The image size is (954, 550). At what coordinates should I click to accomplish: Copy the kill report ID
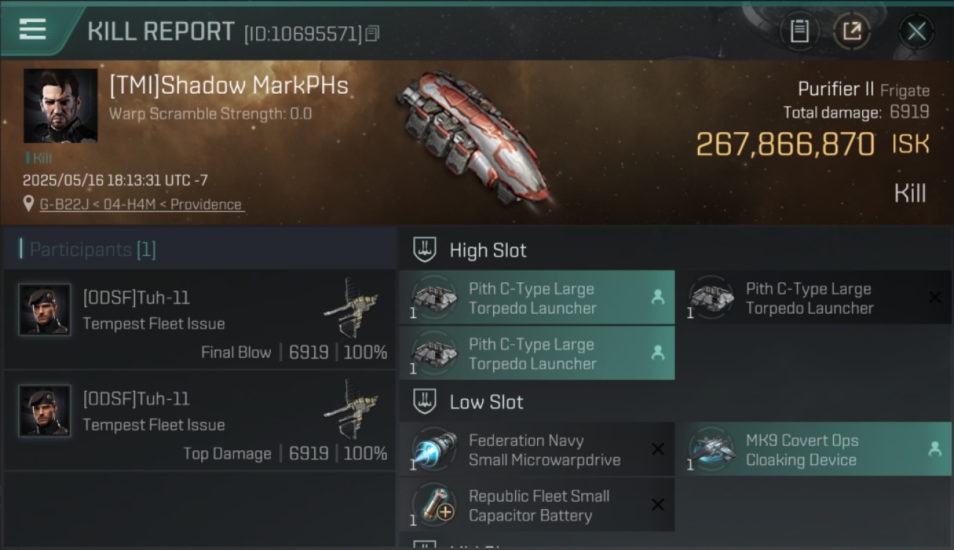tap(372, 34)
